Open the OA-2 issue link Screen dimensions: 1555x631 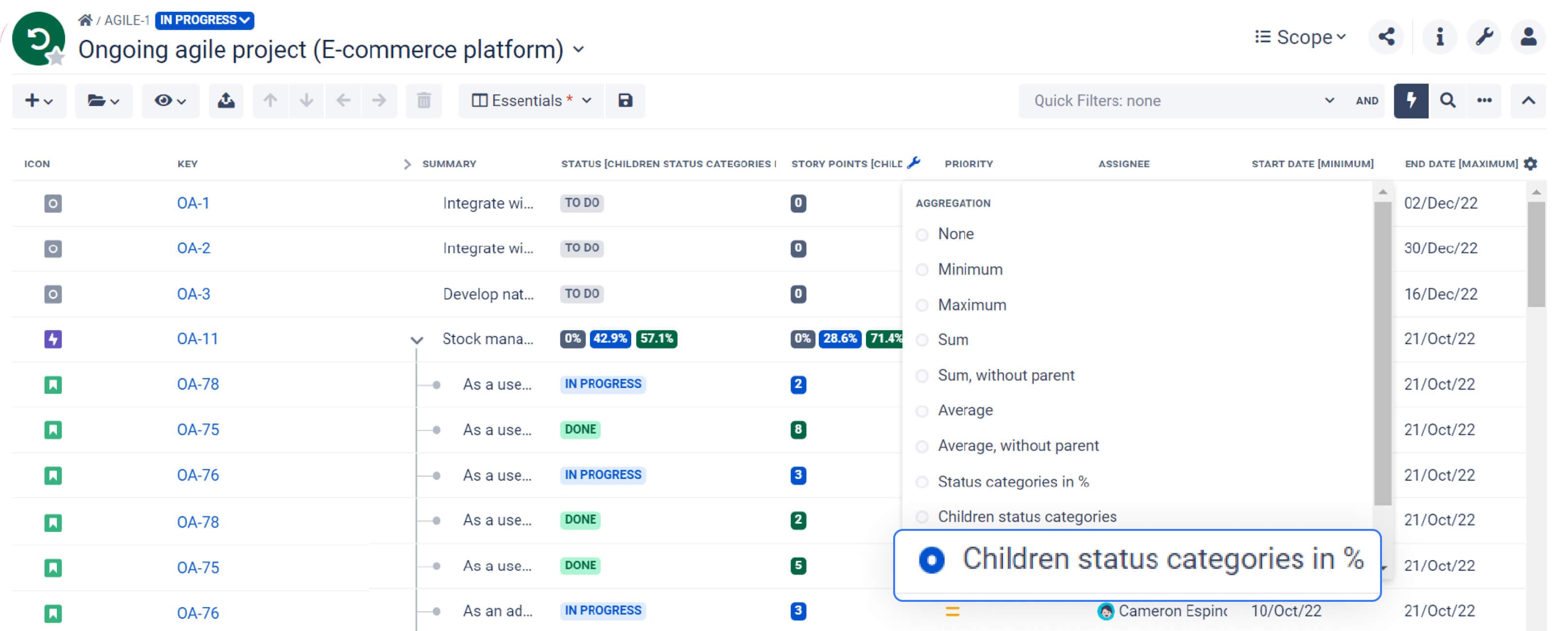[x=194, y=248]
